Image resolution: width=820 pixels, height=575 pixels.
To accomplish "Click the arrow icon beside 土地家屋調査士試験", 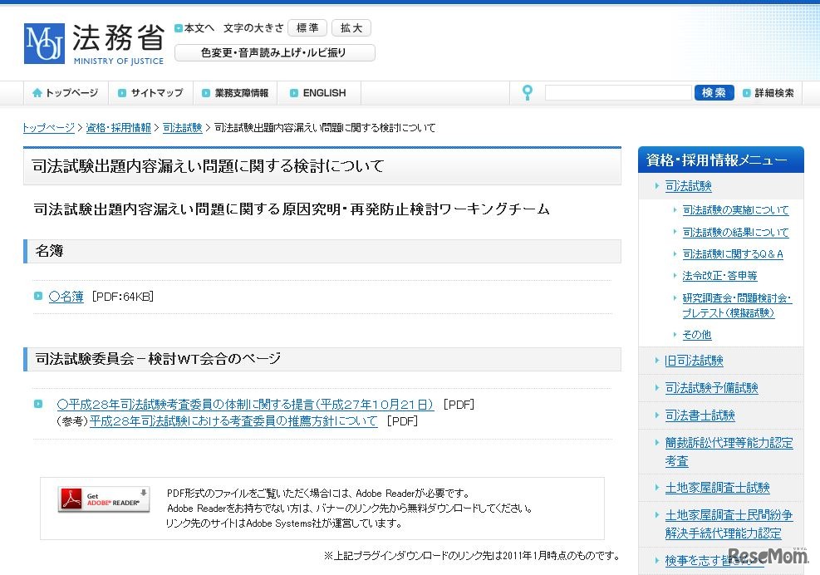I will [656, 487].
